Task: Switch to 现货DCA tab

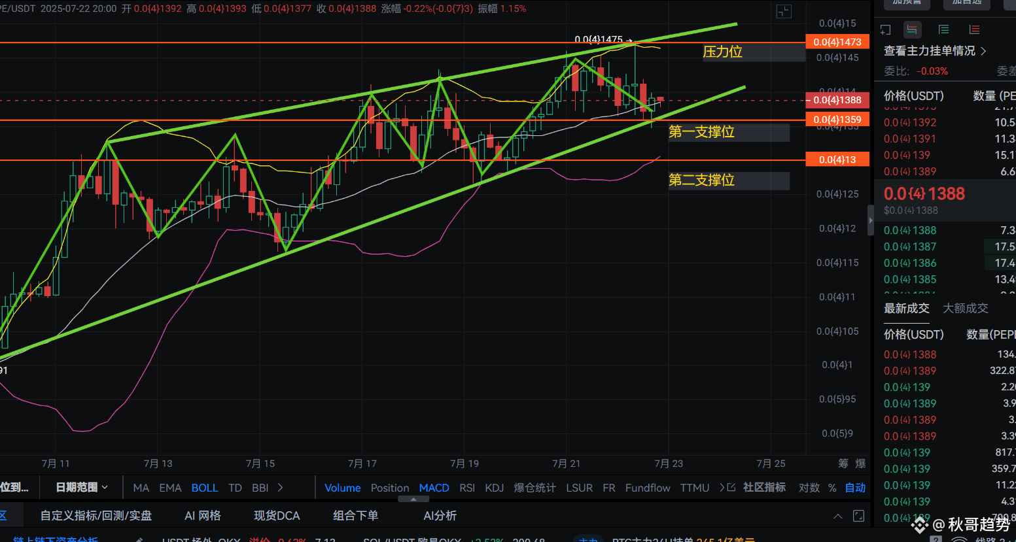Action: point(277,516)
